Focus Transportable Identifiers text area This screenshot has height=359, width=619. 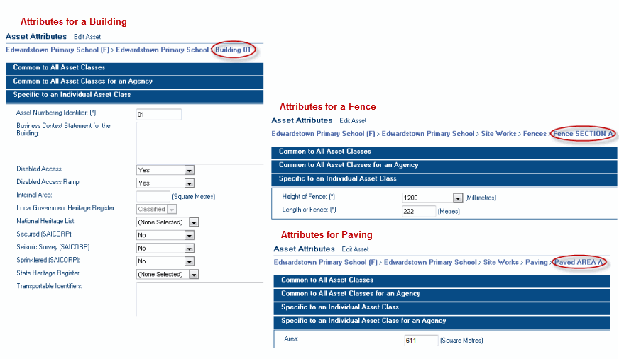click(199, 299)
